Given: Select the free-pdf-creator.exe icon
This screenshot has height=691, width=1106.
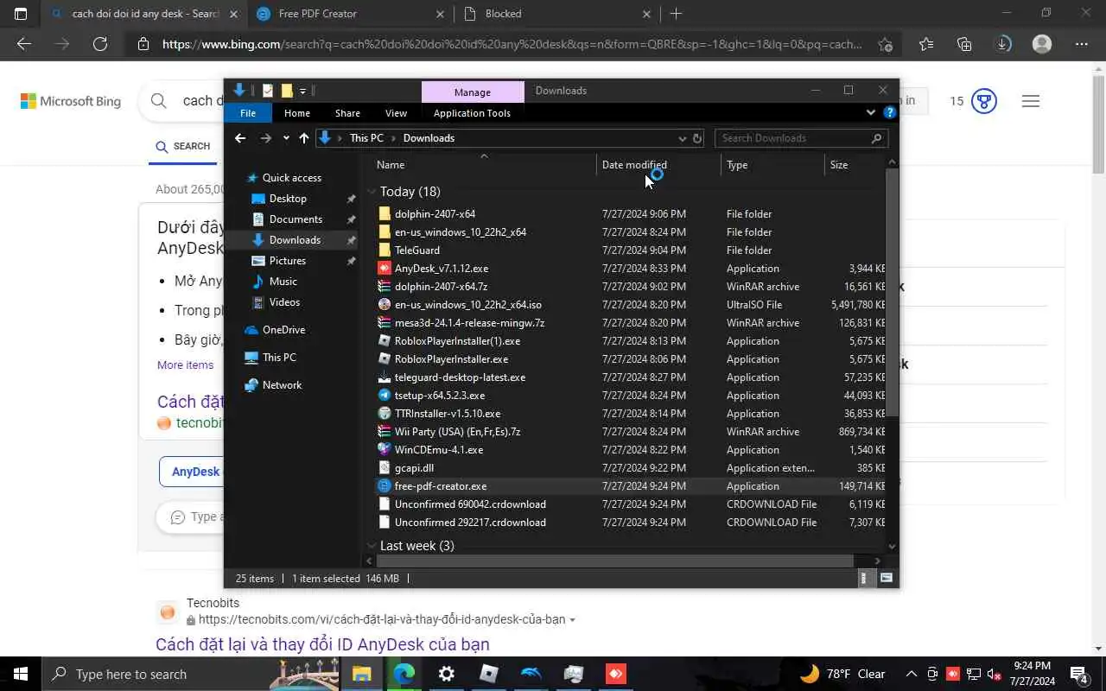Looking at the screenshot, I should [385, 486].
